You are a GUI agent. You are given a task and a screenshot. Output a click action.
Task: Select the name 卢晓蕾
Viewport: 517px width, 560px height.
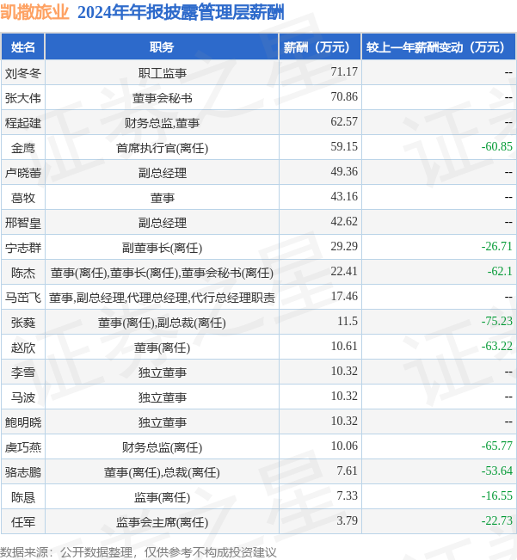23,173
